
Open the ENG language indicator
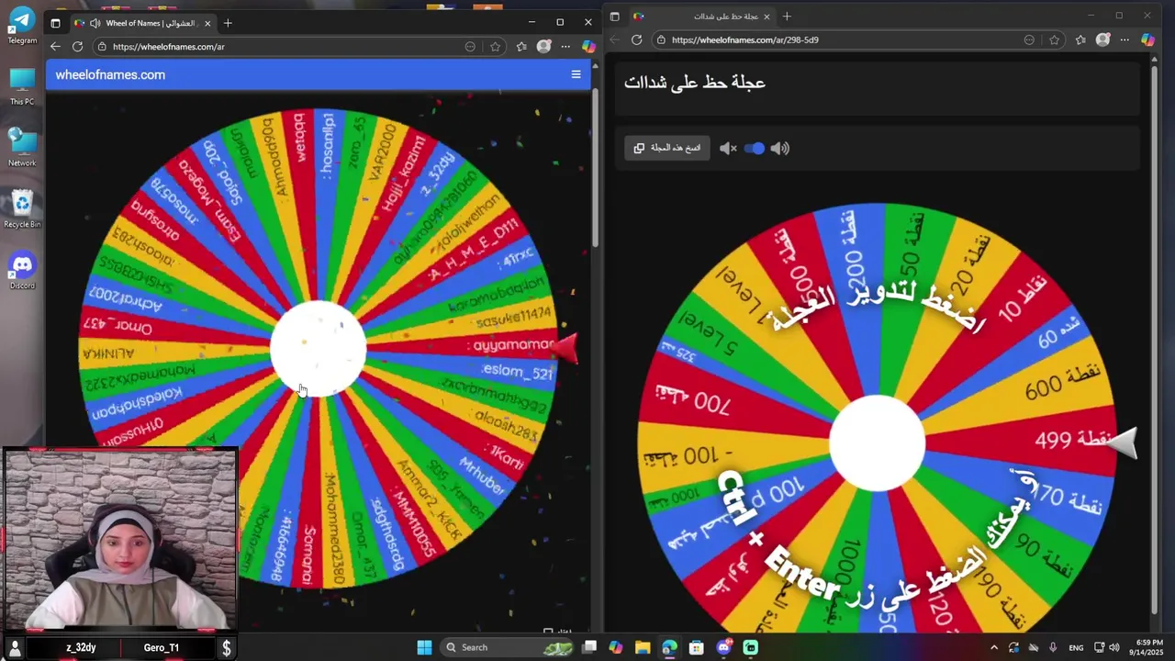point(1076,647)
